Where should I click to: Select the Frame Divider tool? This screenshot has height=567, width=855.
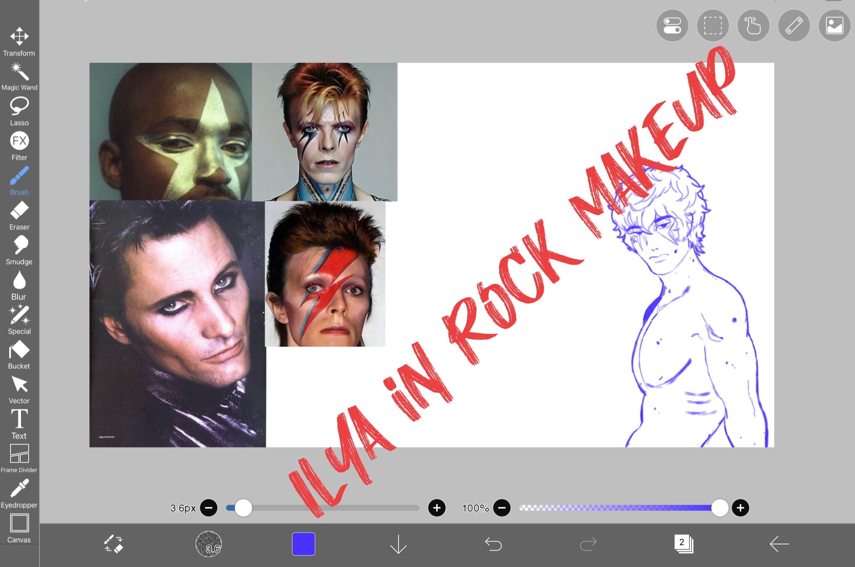tap(19, 459)
